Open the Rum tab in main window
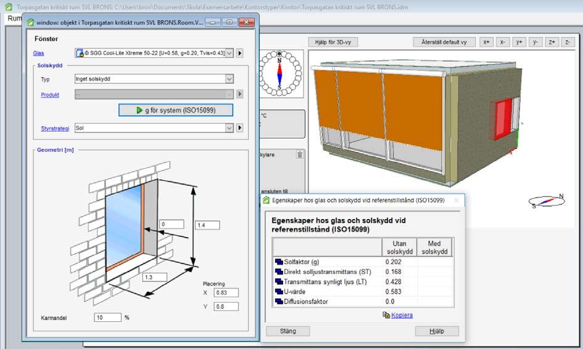 click(14, 18)
